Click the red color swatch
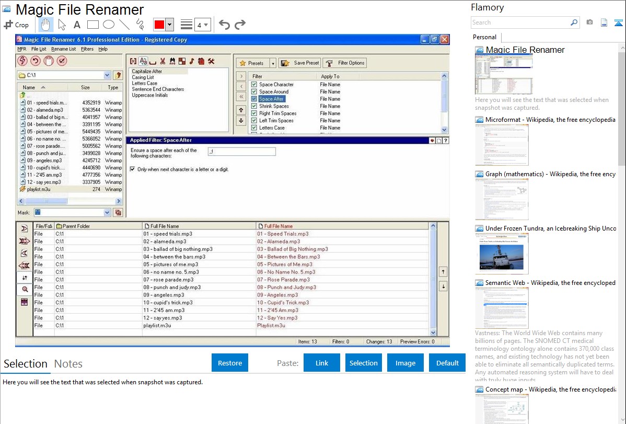This screenshot has width=626, height=424. (159, 25)
